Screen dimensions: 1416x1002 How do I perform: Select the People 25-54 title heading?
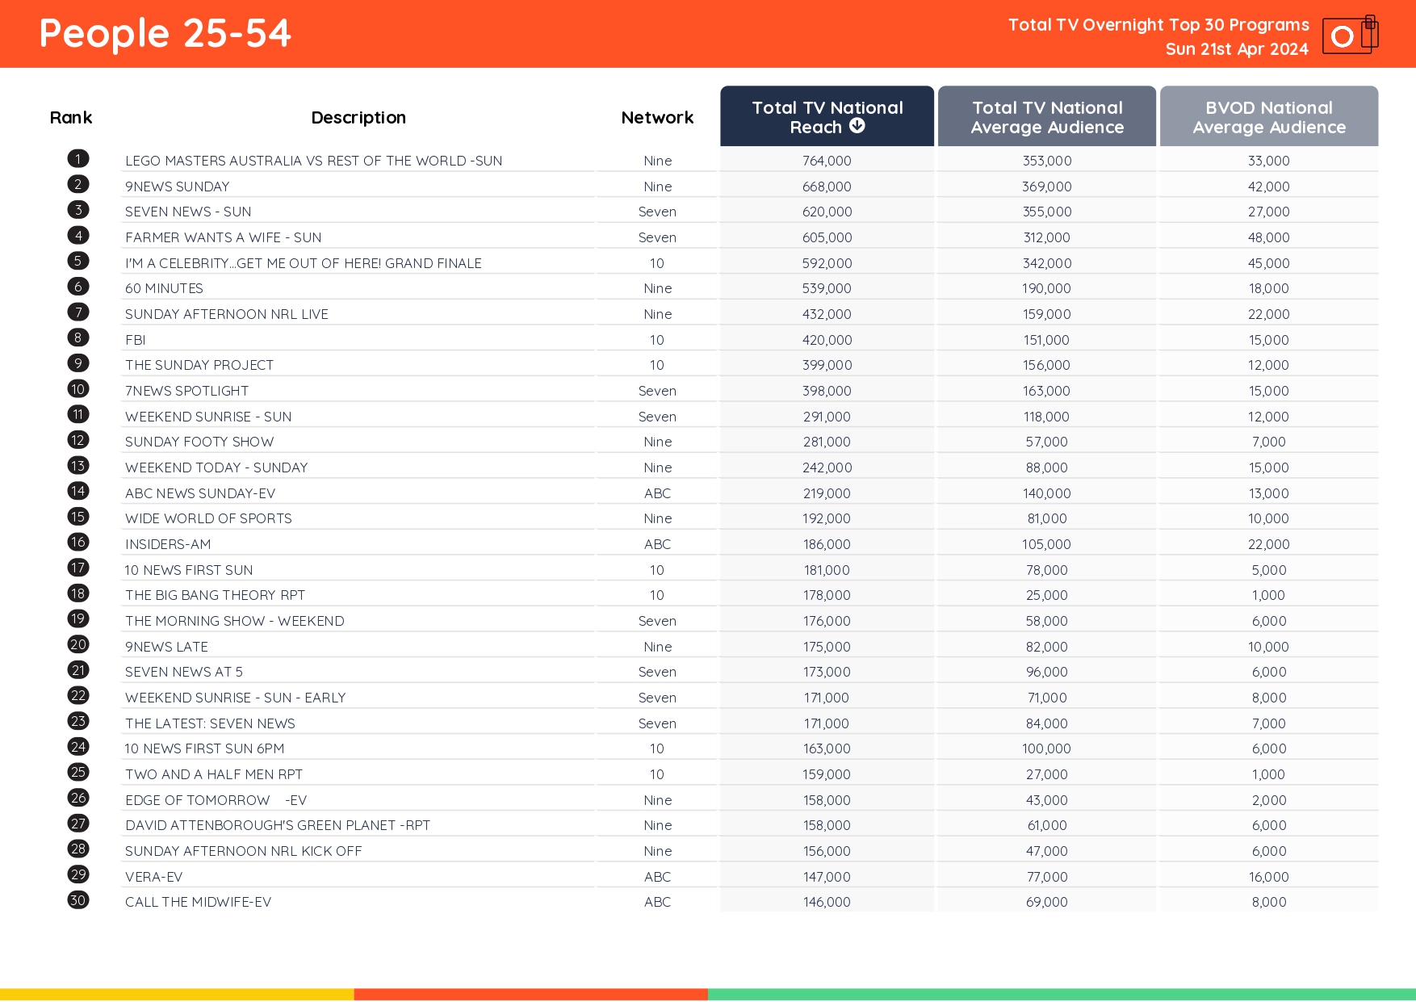pyautogui.click(x=165, y=33)
